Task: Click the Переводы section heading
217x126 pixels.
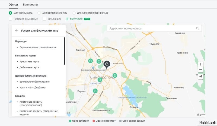Action: click(21, 41)
